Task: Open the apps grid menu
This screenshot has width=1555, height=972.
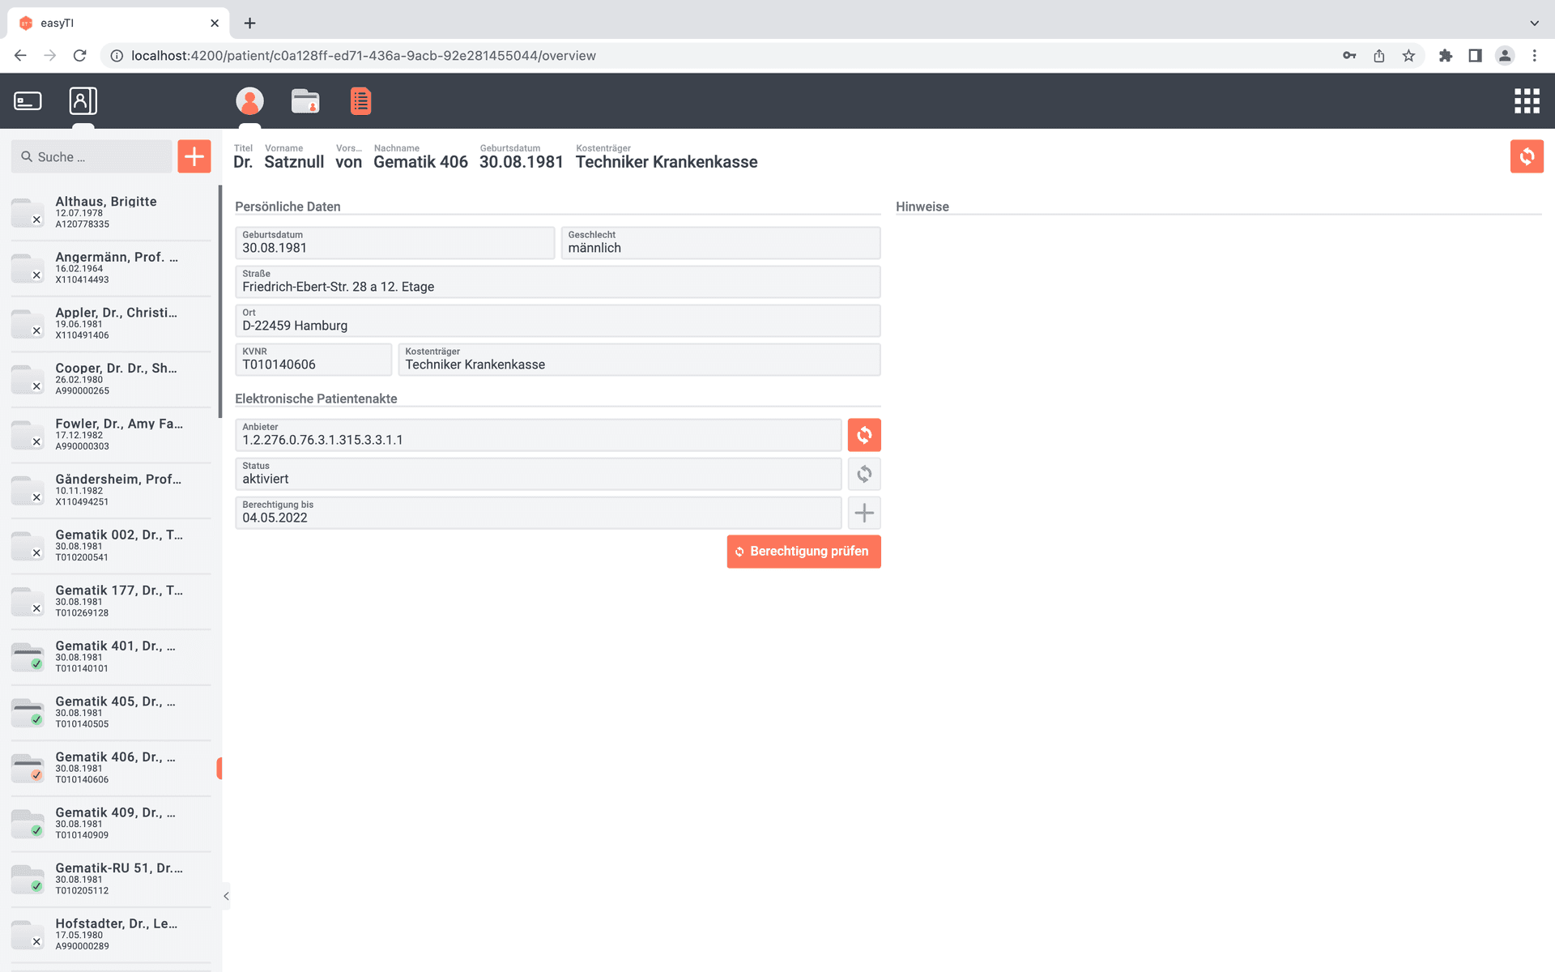Action: click(1527, 101)
